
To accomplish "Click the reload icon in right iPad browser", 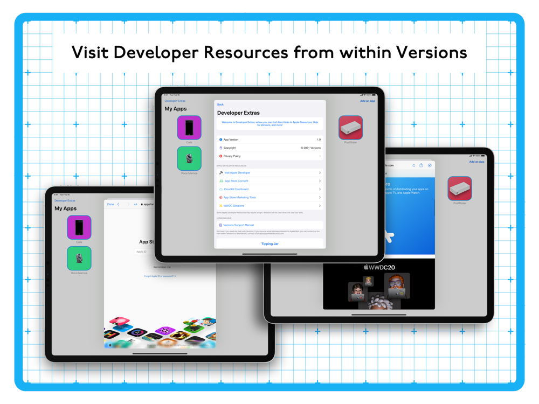I will pos(414,165).
